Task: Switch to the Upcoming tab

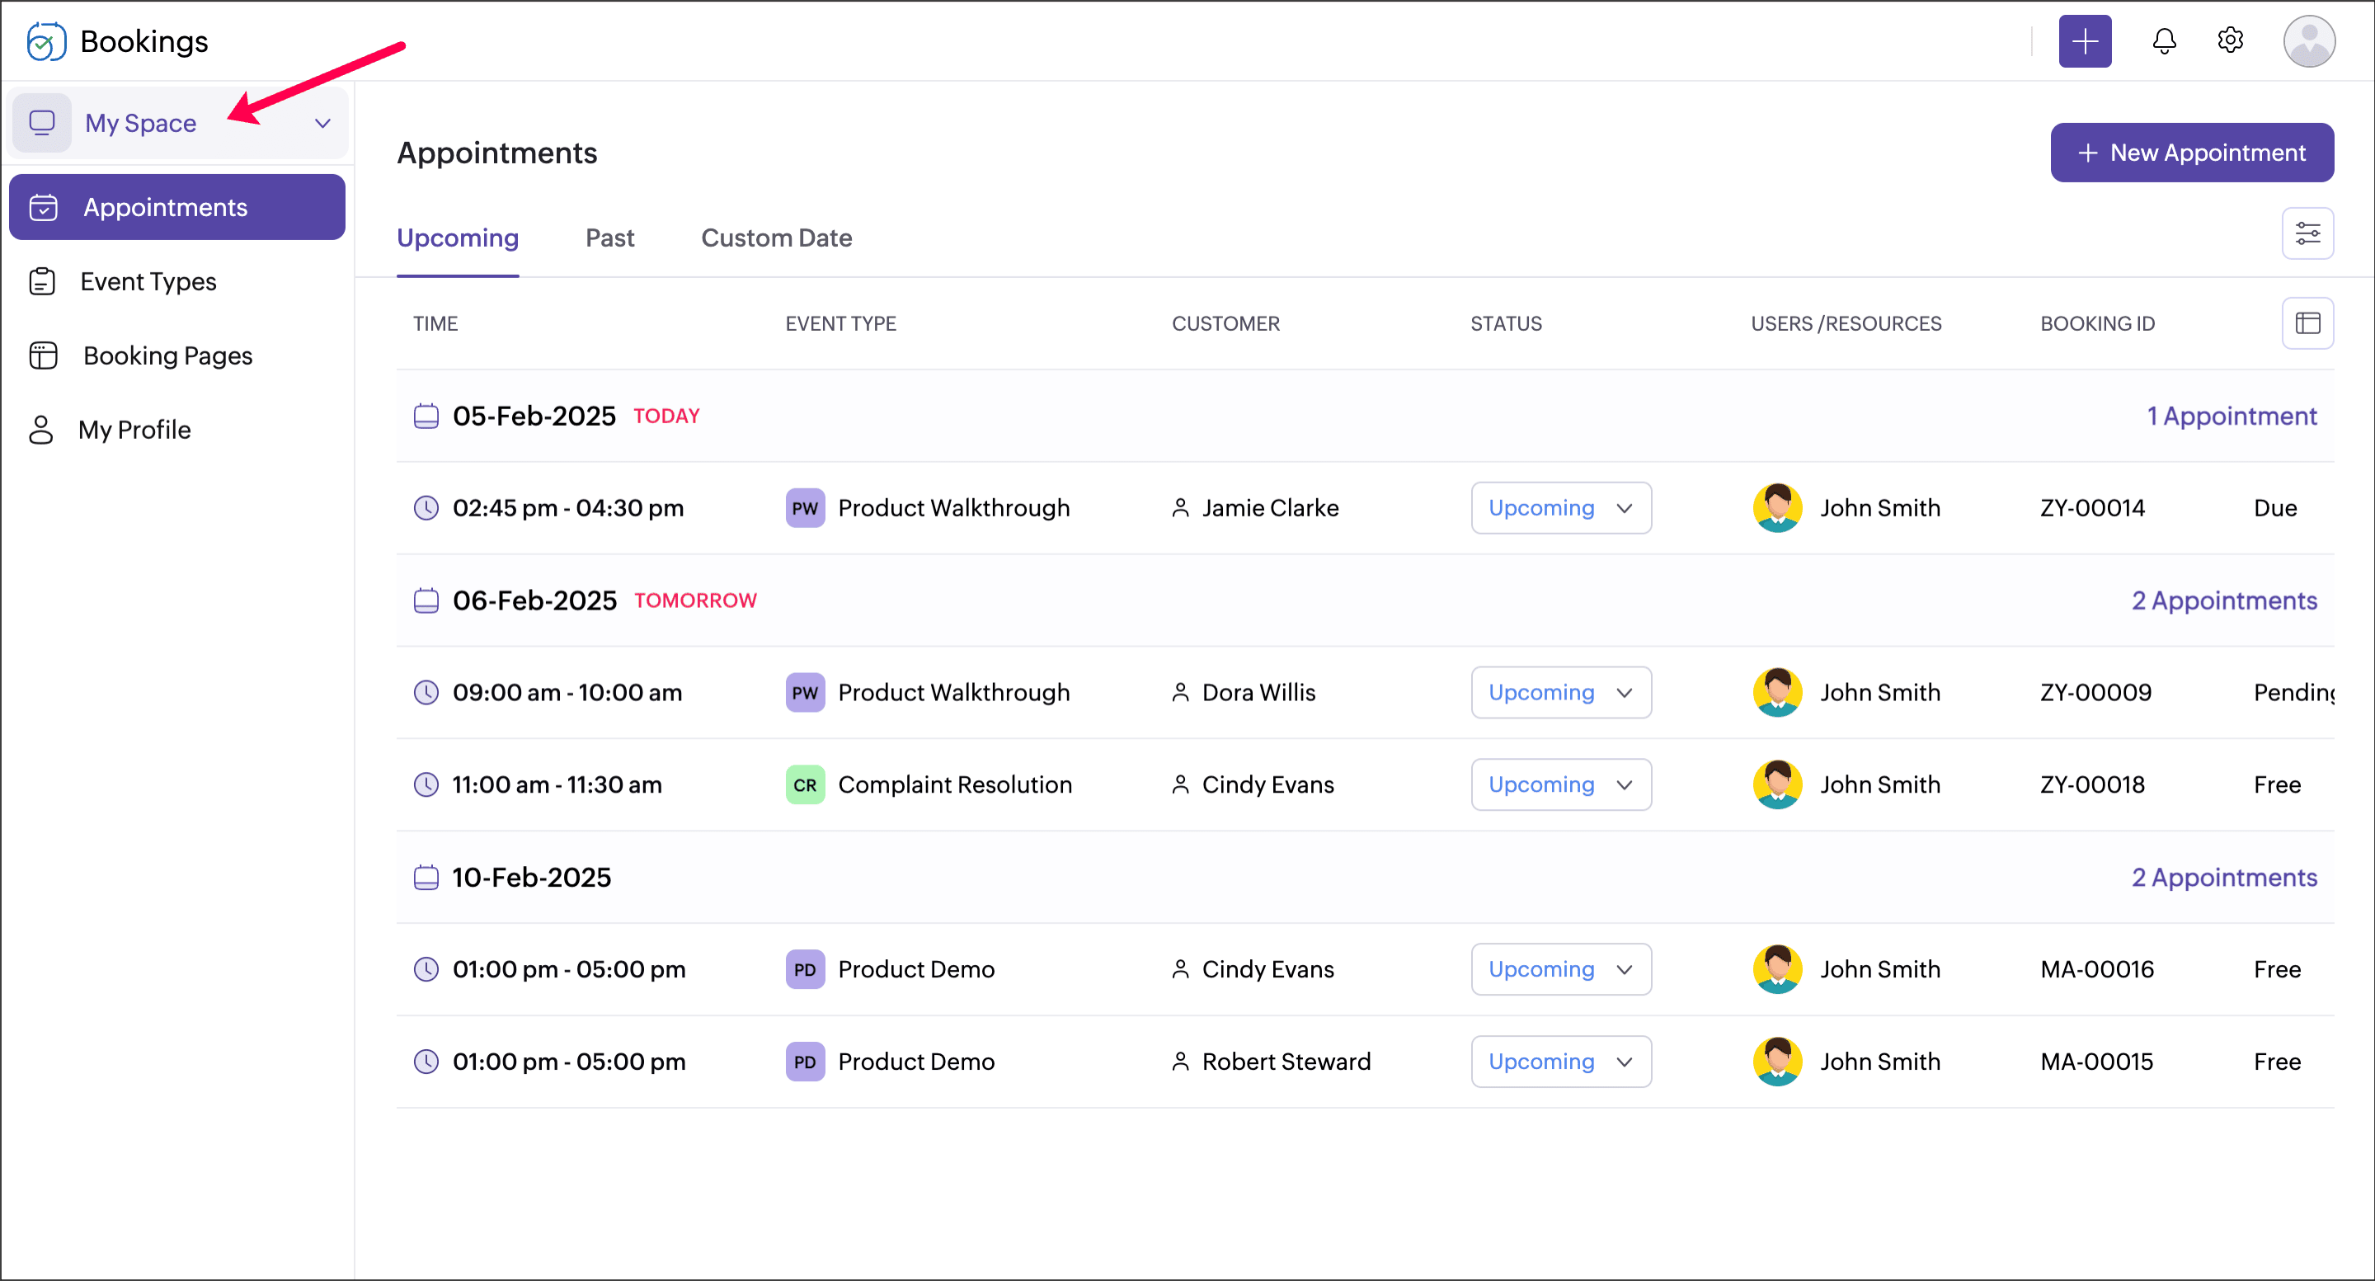Action: [459, 238]
